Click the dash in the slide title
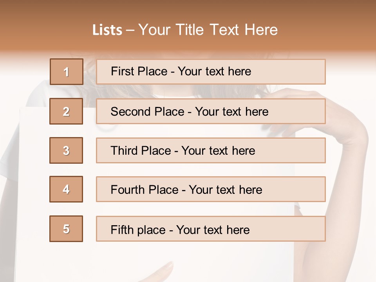Viewport: 376px width, 282px height. pyautogui.click(x=130, y=30)
